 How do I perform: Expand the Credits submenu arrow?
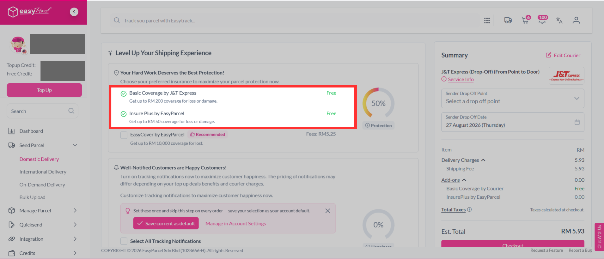75,253
